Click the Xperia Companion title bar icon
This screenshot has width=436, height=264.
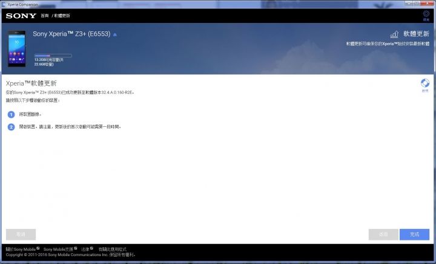(4, 4)
